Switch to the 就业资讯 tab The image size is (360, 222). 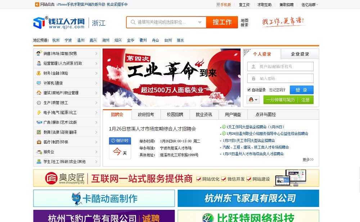coord(204,115)
